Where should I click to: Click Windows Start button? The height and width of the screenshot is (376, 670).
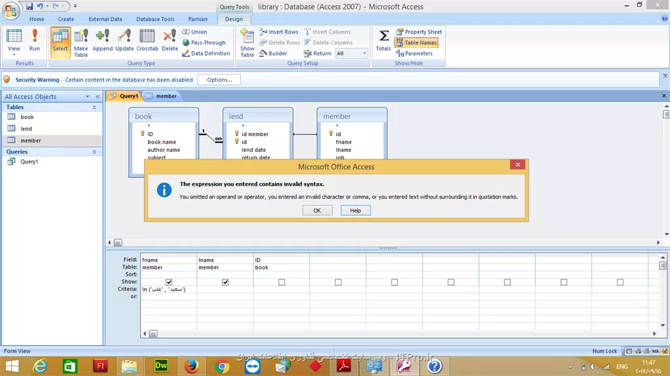pyautogui.click(x=12, y=366)
